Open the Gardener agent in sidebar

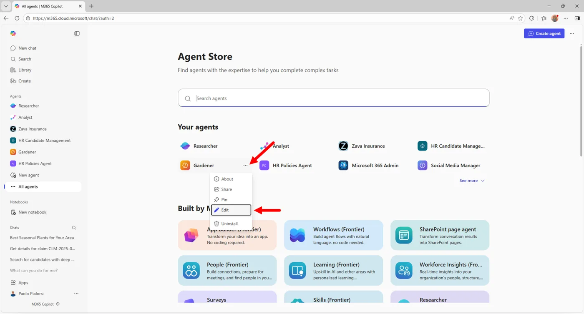coord(23,152)
